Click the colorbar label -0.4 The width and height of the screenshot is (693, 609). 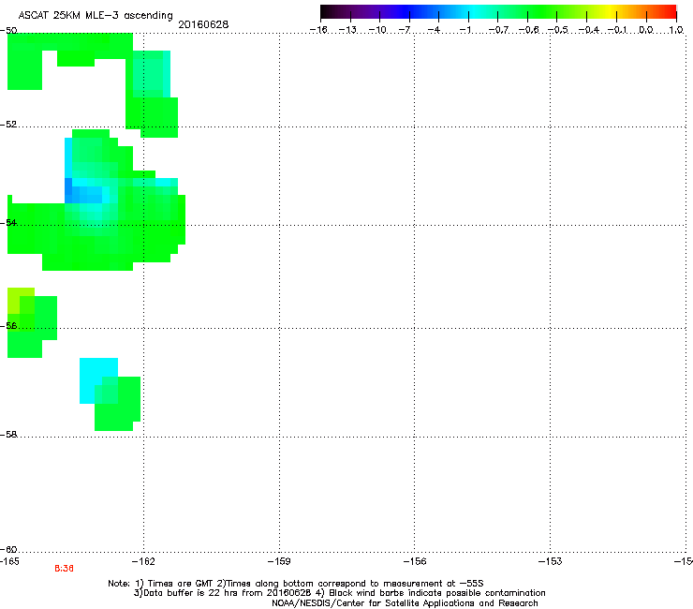(588, 30)
